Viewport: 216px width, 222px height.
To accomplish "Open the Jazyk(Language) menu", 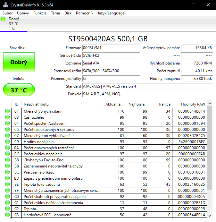I will (112, 13).
